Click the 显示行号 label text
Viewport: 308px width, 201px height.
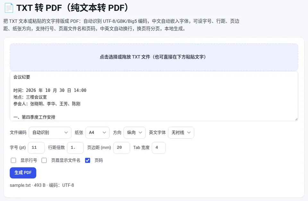(x=29, y=160)
